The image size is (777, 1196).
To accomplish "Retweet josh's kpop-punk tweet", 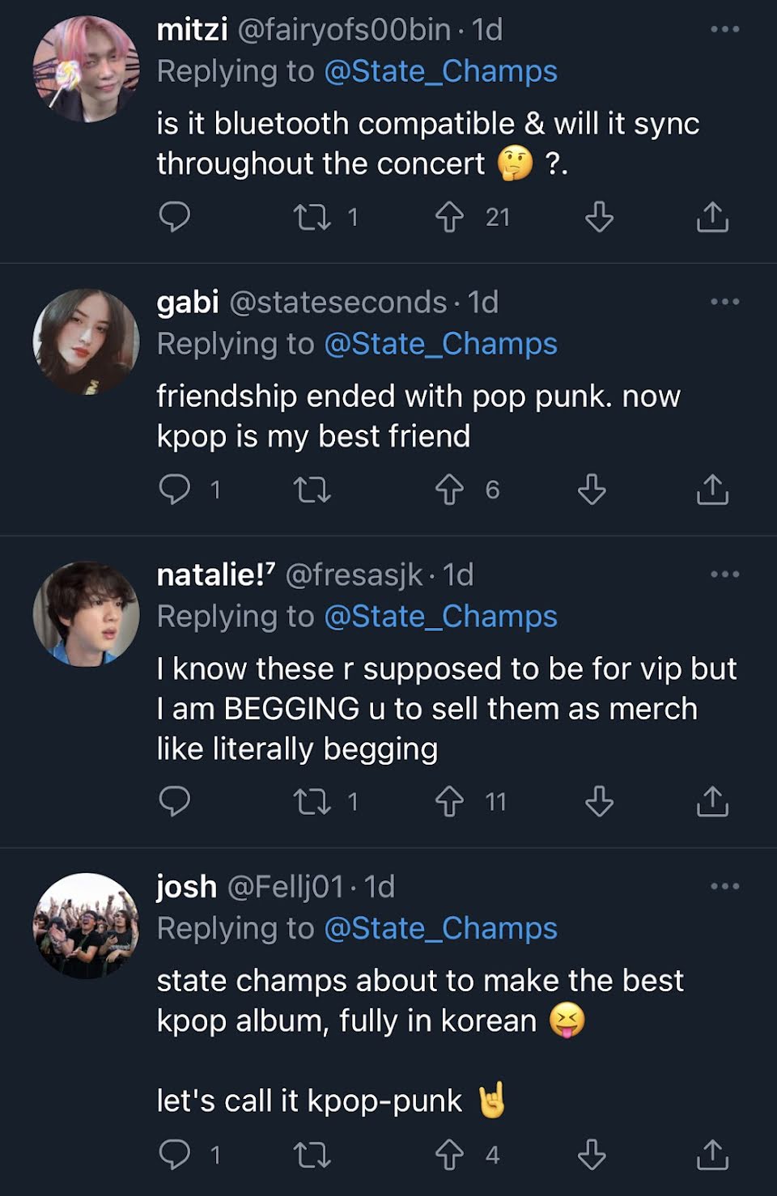I will click(x=312, y=1155).
